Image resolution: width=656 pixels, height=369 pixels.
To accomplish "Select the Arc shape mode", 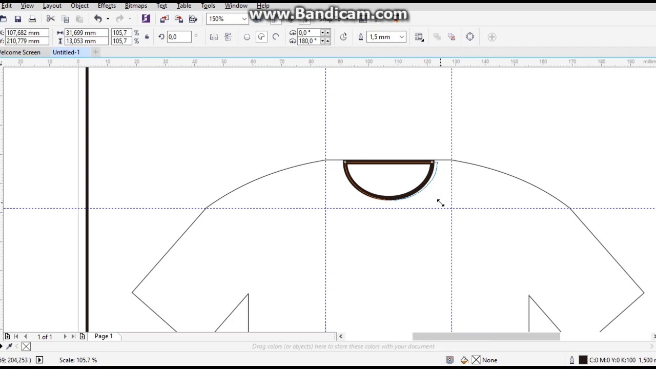I will click(276, 37).
